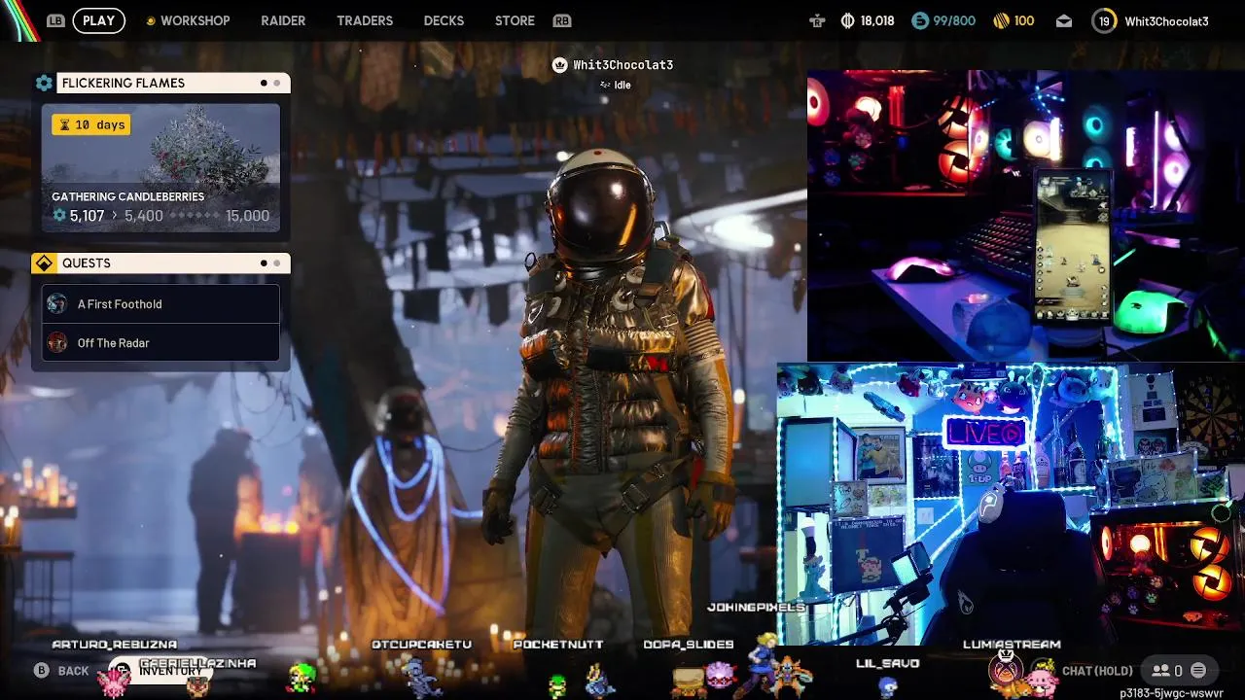Click the Whit3Chocolat3 nameplate above the character

pyautogui.click(x=622, y=65)
